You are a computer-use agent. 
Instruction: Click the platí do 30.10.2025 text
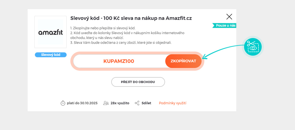[82, 103]
